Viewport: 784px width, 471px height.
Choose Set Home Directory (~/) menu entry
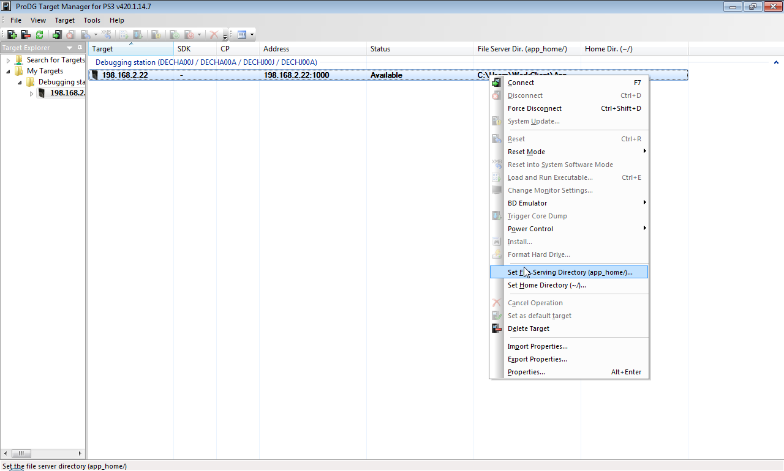coord(569,285)
